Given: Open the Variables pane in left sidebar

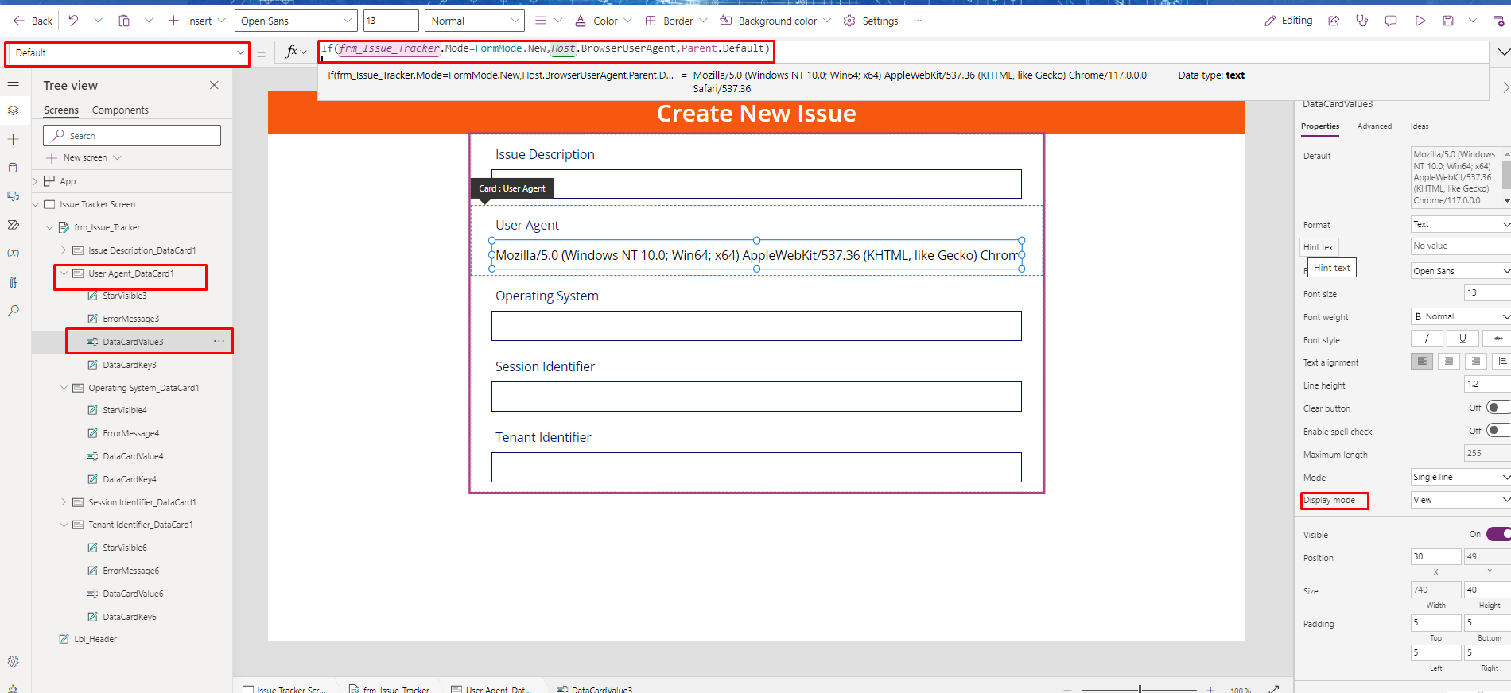Looking at the screenshot, I should click(13, 253).
